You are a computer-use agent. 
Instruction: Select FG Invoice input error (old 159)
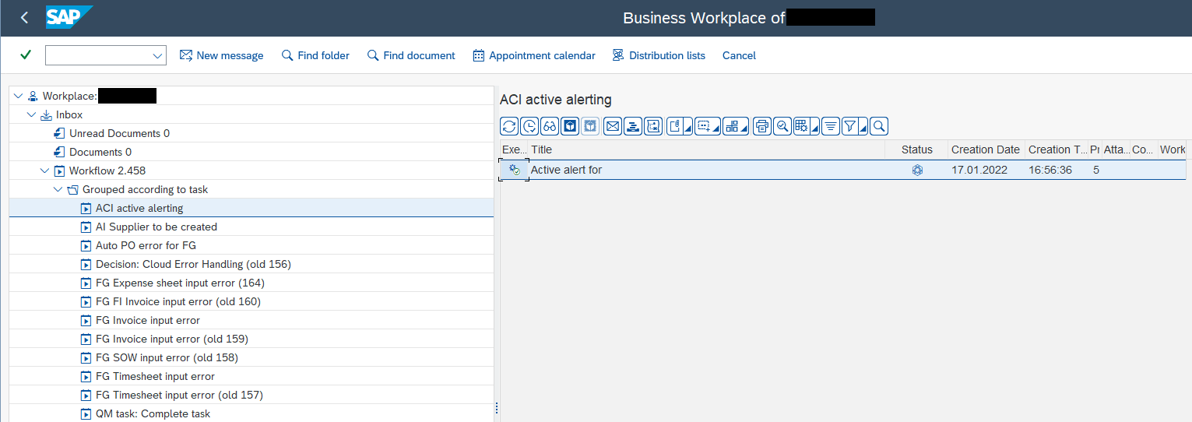tap(172, 339)
